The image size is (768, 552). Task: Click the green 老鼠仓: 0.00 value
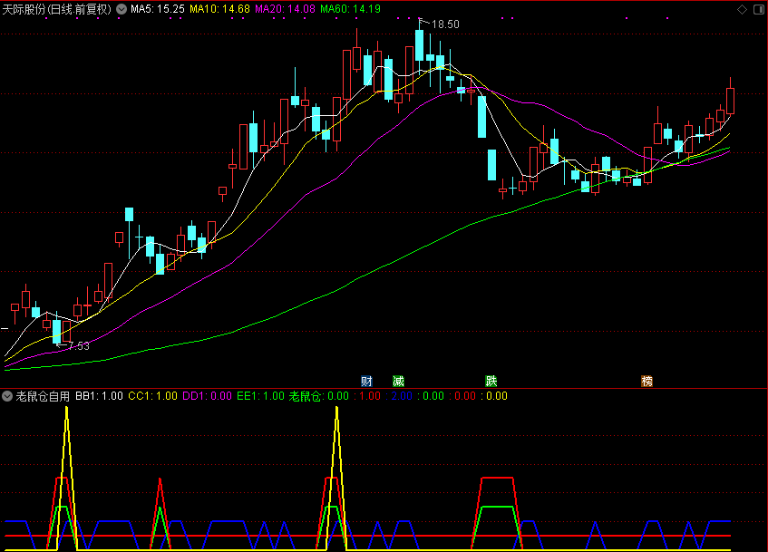click(319, 396)
